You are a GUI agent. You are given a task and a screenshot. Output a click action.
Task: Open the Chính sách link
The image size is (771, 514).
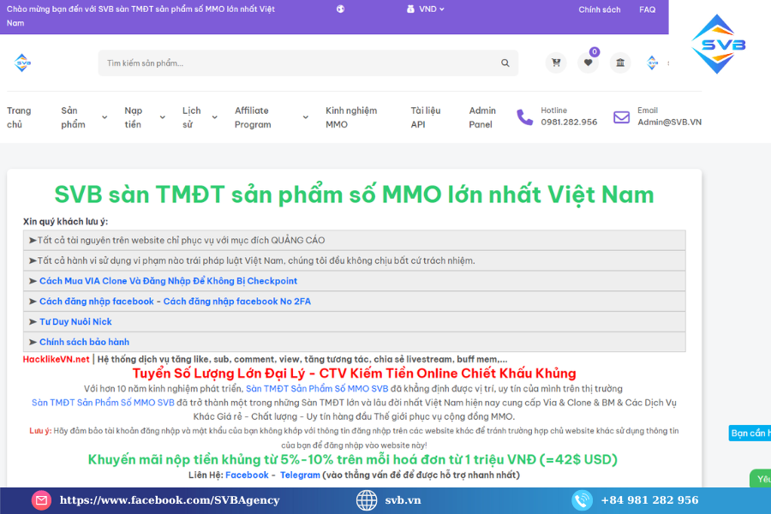(600, 9)
